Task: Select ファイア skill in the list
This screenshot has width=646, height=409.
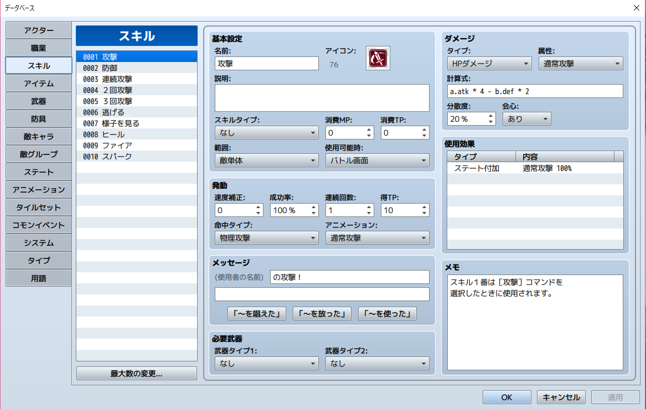Action: 117,146
